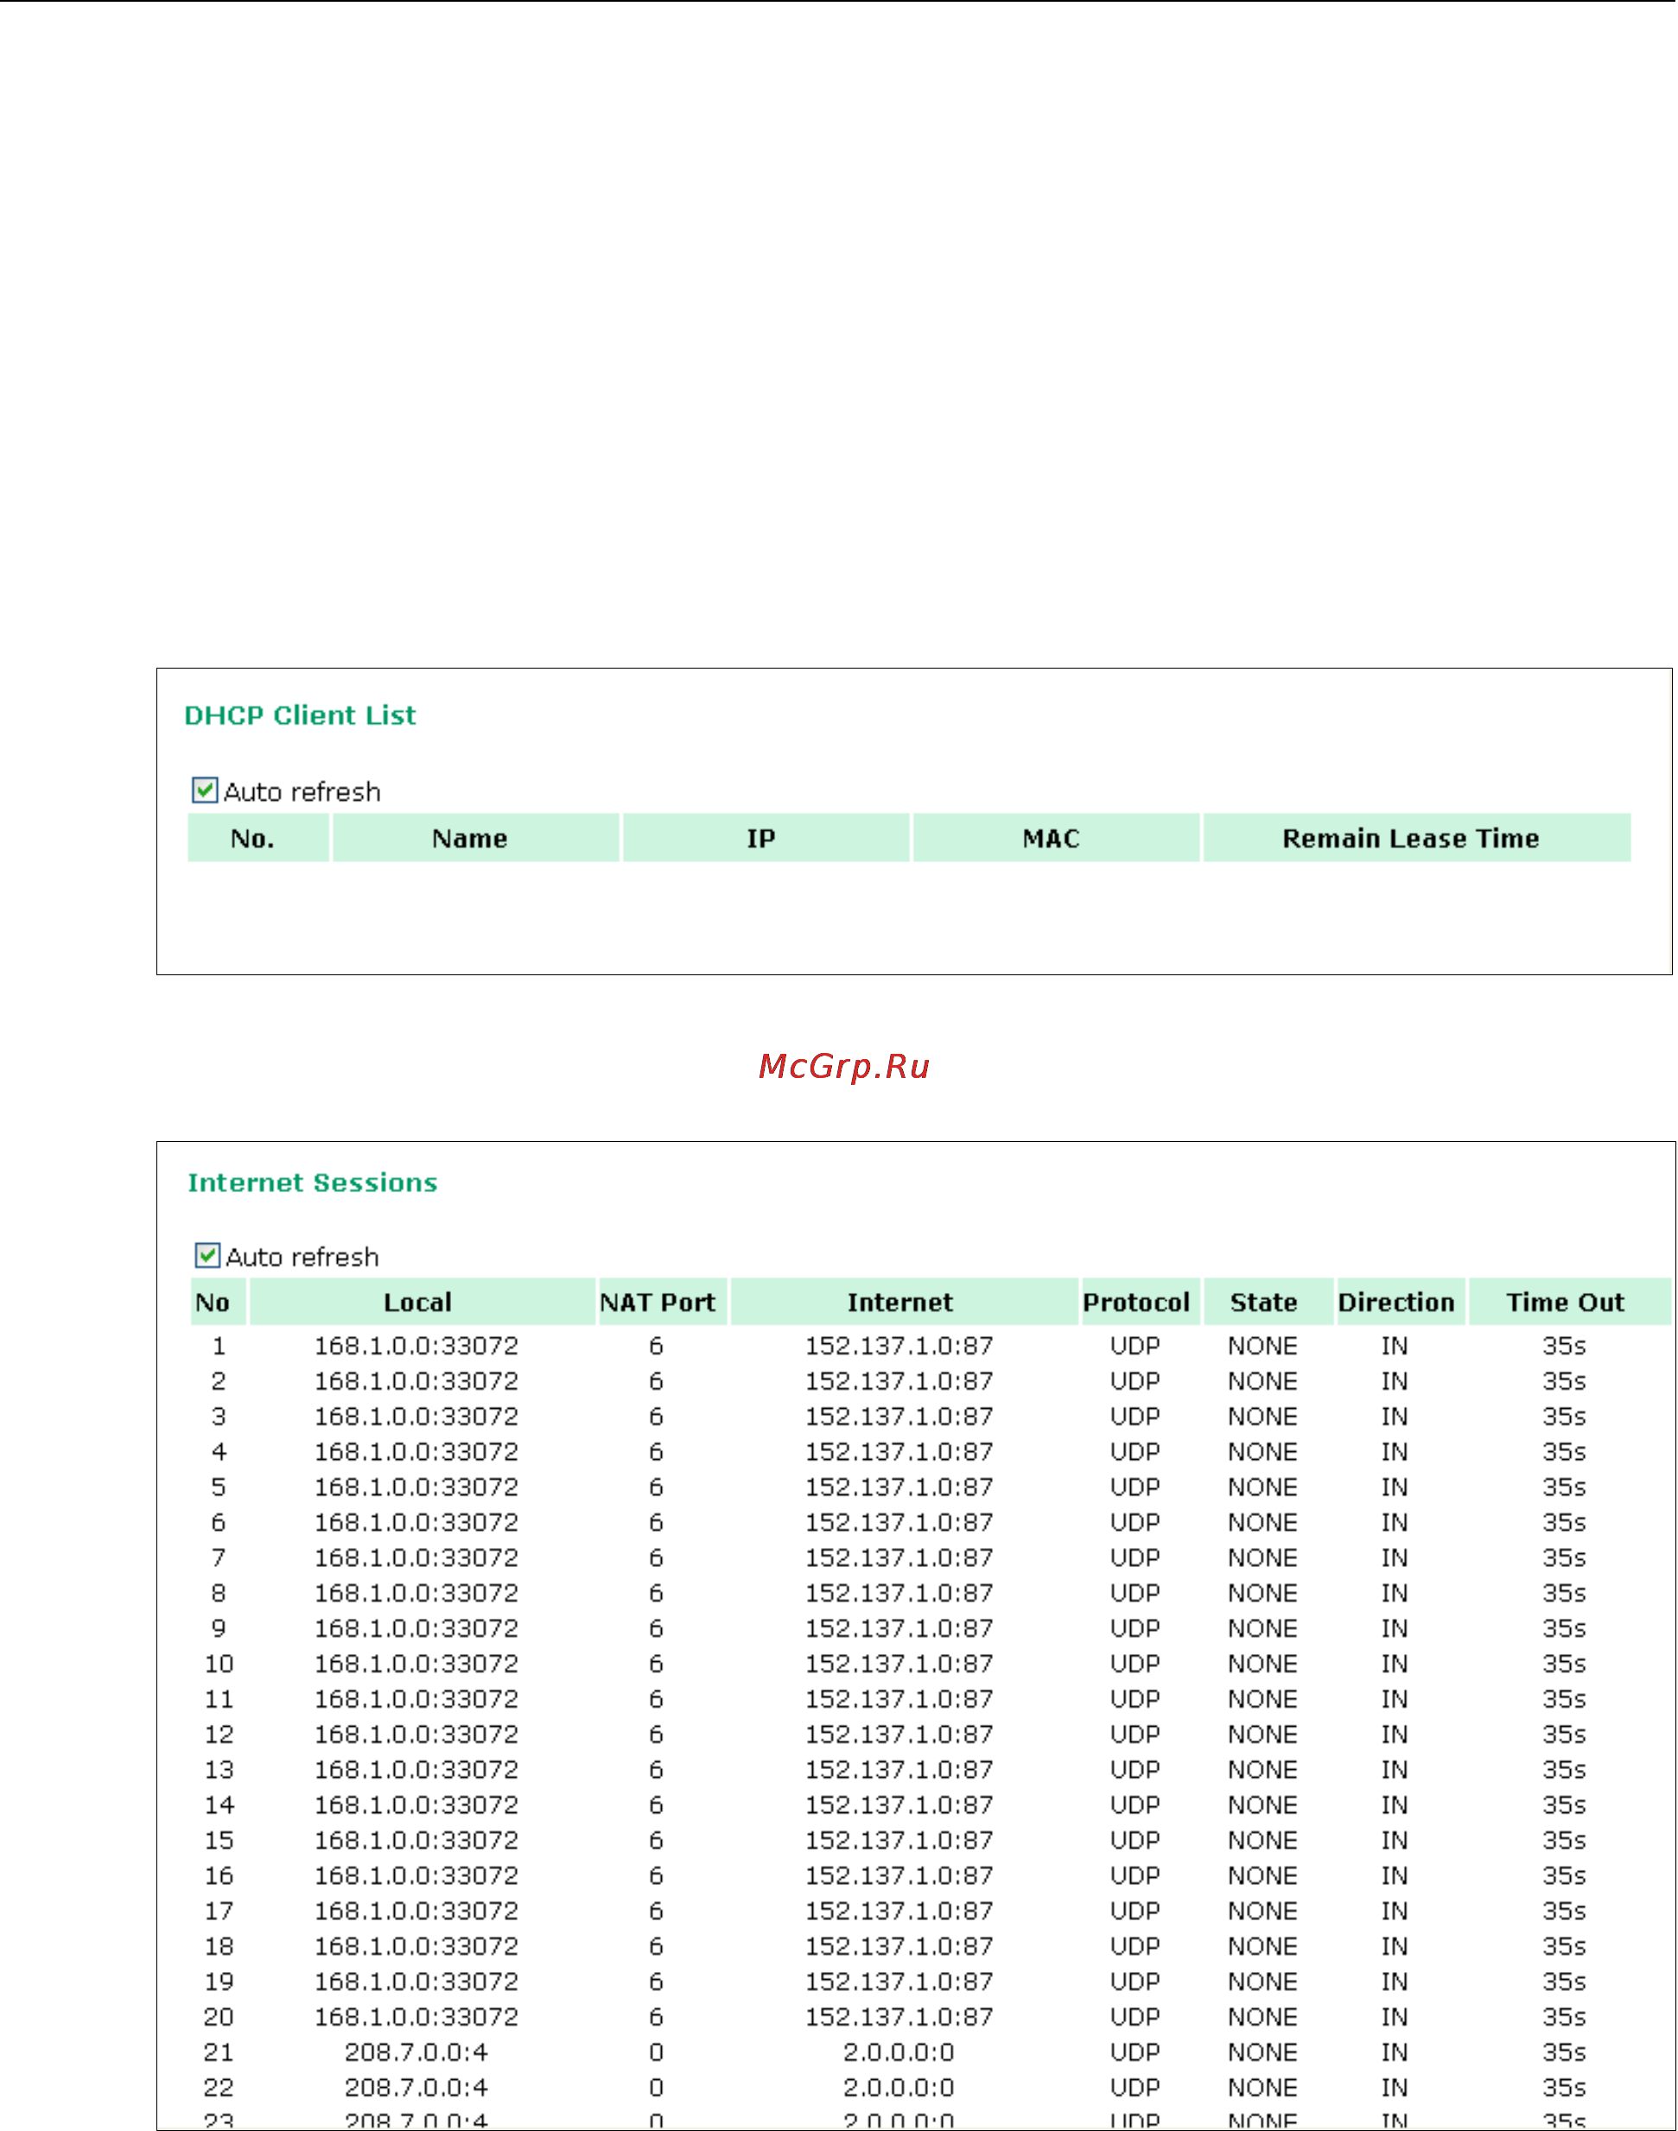
Task: Select Direction IN in session row 13
Action: [1394, 1770]
